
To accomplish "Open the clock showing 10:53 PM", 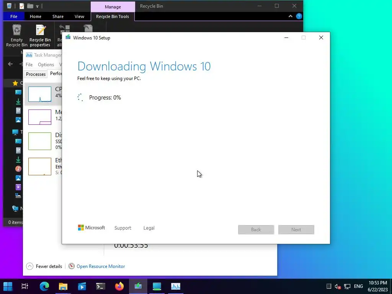I will click(x=377, y=286).
